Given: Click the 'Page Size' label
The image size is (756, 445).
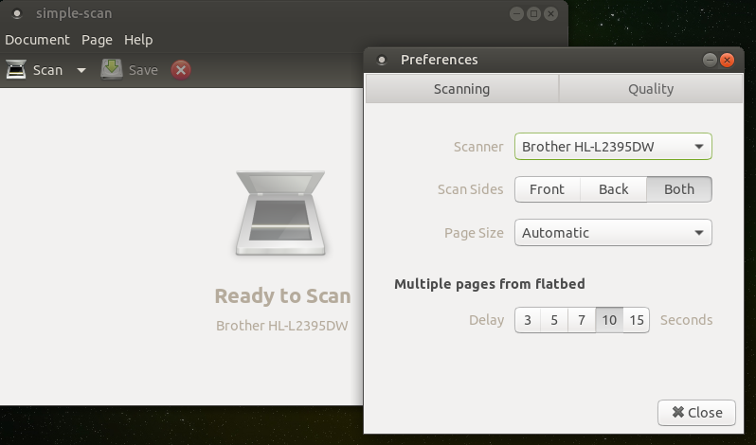Looking at the screenshot, I should (x=474, y=233).
